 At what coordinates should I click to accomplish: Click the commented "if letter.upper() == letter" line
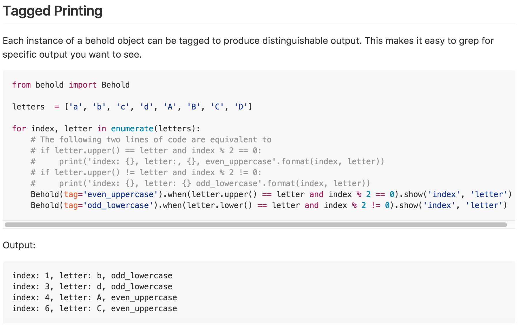pos(146,151)
